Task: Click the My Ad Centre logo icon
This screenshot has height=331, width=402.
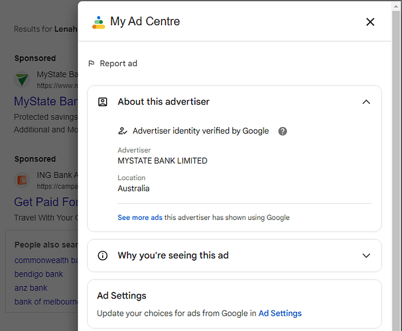Action: coord(98,23)
